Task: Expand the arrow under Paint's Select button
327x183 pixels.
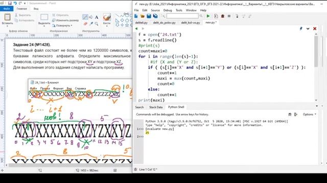Action: pos(44,26)
